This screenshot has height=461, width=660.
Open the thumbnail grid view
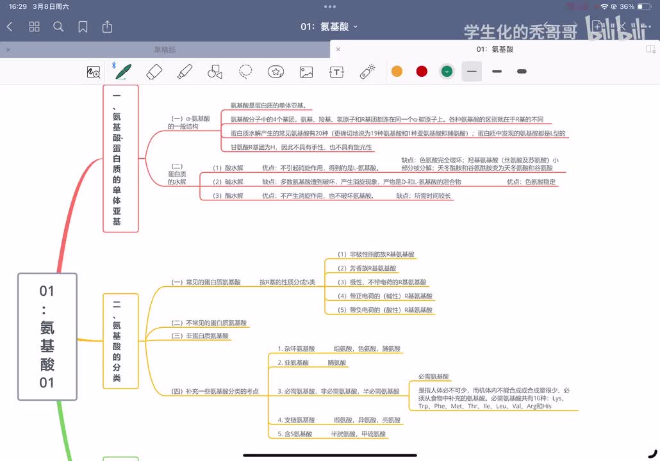pos(34,27)
